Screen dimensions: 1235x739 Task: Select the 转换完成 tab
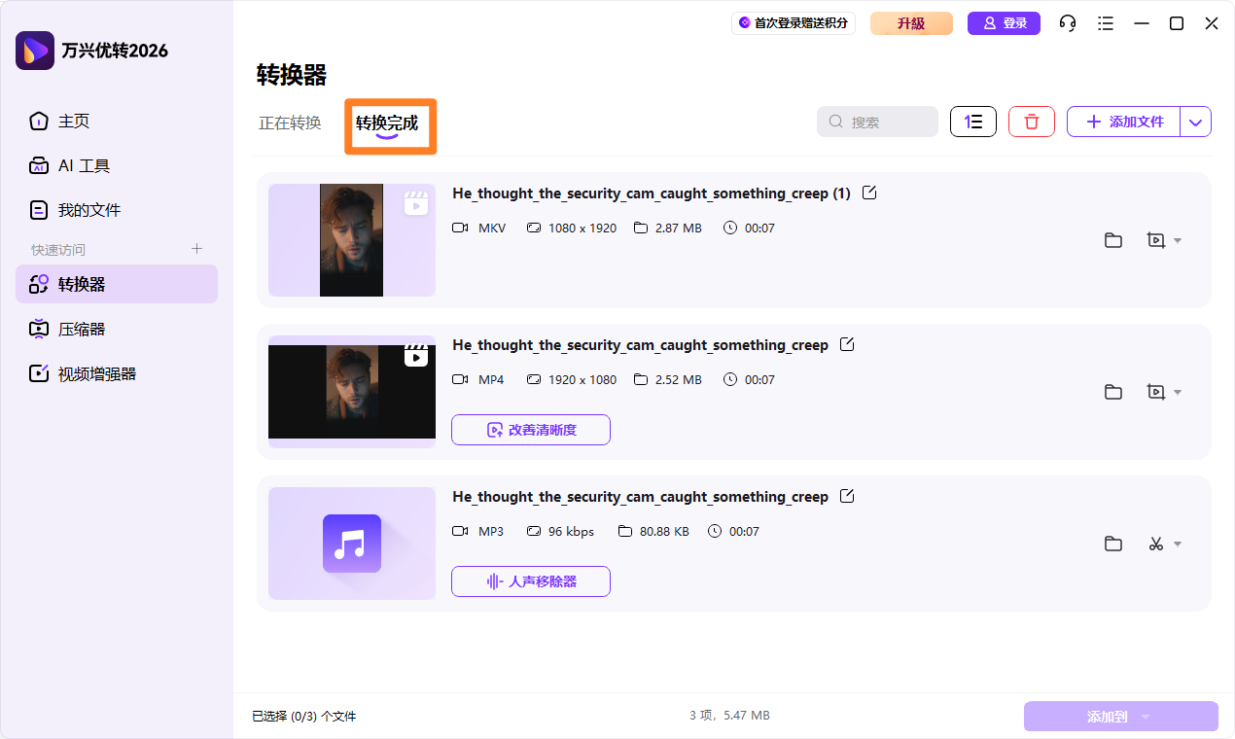coord(387,123)
